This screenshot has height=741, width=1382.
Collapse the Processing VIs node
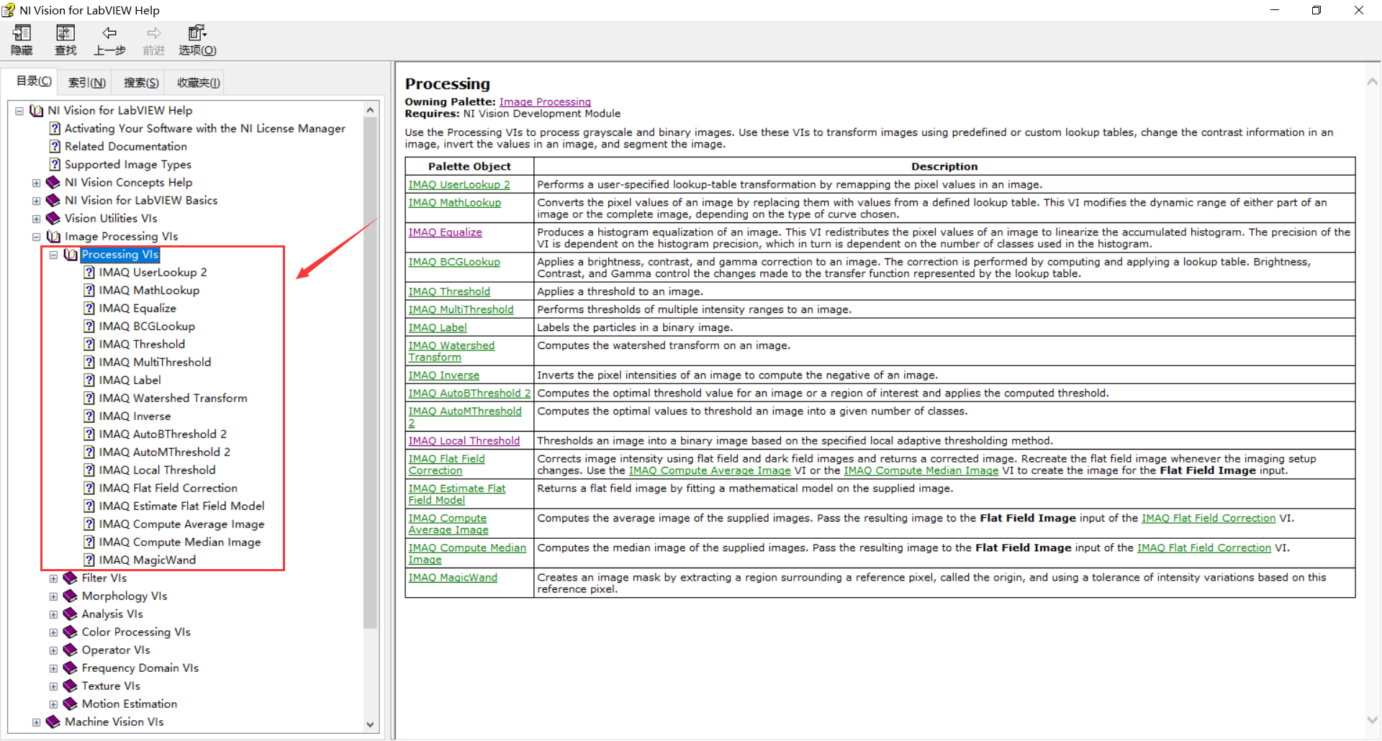click(x=54, y=255)
